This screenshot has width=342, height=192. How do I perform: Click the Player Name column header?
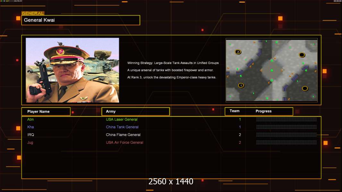[46, 111]
